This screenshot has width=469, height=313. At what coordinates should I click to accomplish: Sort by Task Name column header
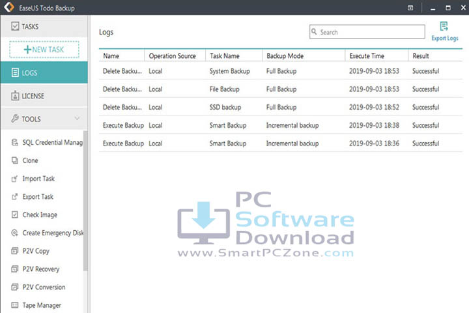(225, 55)
